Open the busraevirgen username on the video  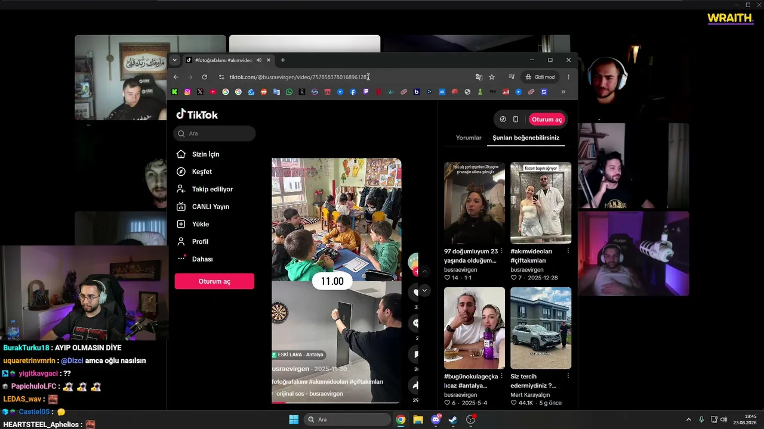(x=291, y=369)
